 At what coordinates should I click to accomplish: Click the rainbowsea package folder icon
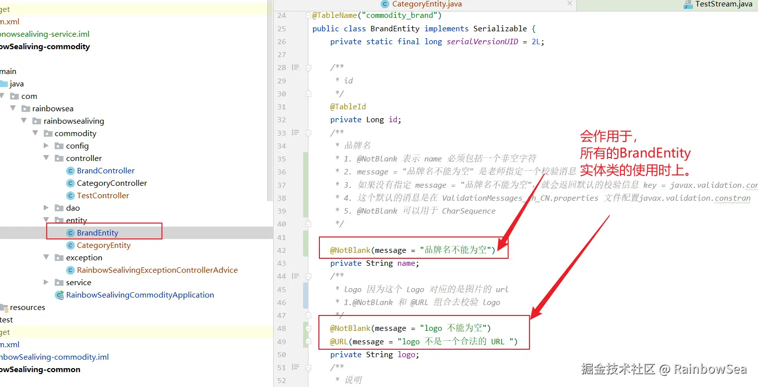25,109
